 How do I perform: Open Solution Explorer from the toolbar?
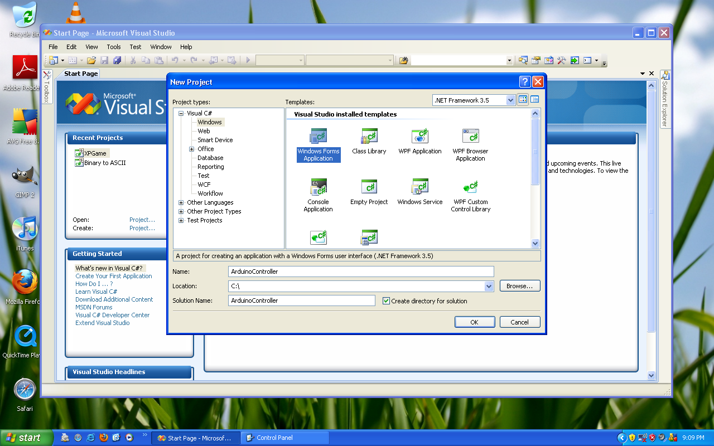tap(523, 60)
